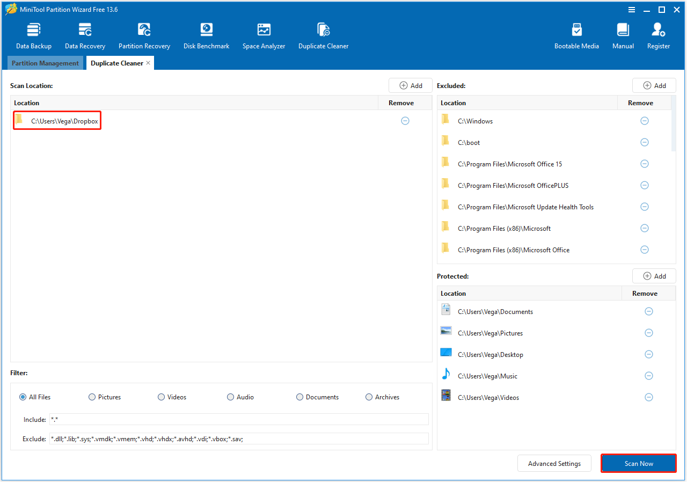Click the Exclude pattern field
Viewport: 687px width, 482px height.
coord(239,439)
